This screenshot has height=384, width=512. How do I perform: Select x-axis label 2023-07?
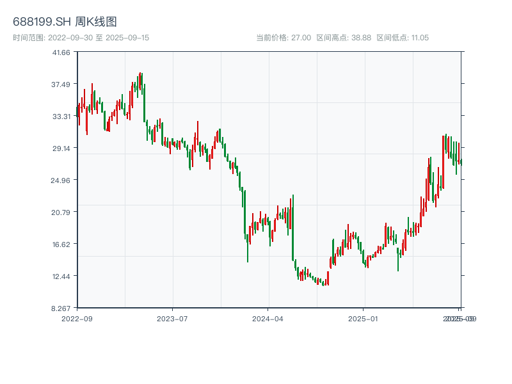172,319
